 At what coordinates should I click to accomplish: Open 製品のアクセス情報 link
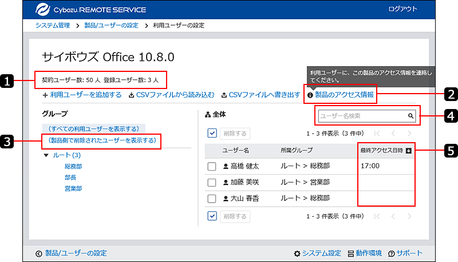[x=345, y=95]
